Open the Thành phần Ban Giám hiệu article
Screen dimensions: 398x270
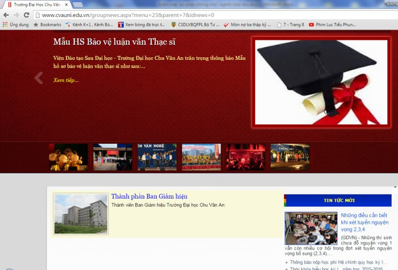coord(149,197)
